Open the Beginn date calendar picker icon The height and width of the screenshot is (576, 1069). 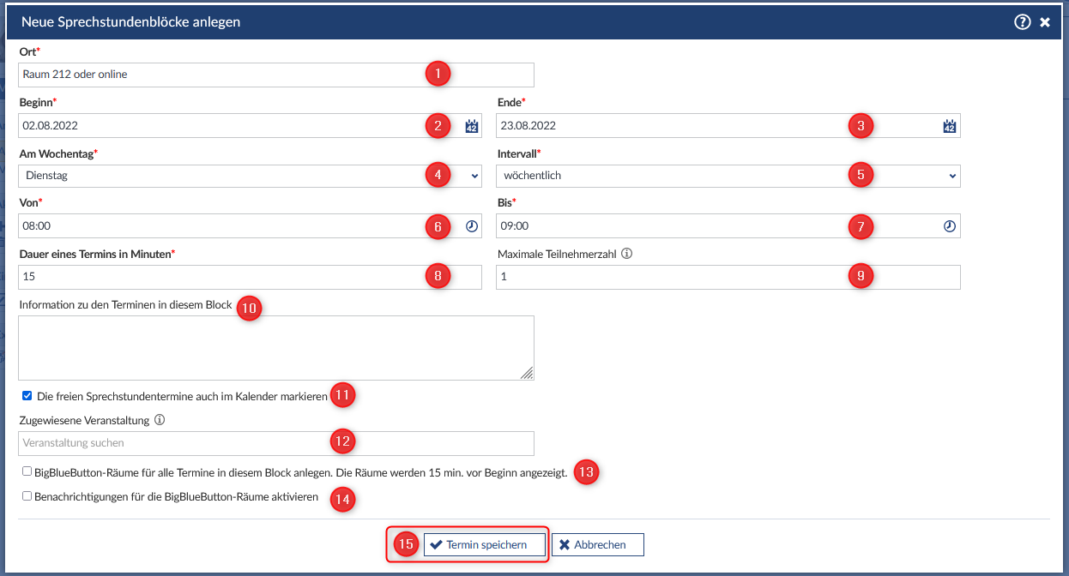click(x=471, y=126)
